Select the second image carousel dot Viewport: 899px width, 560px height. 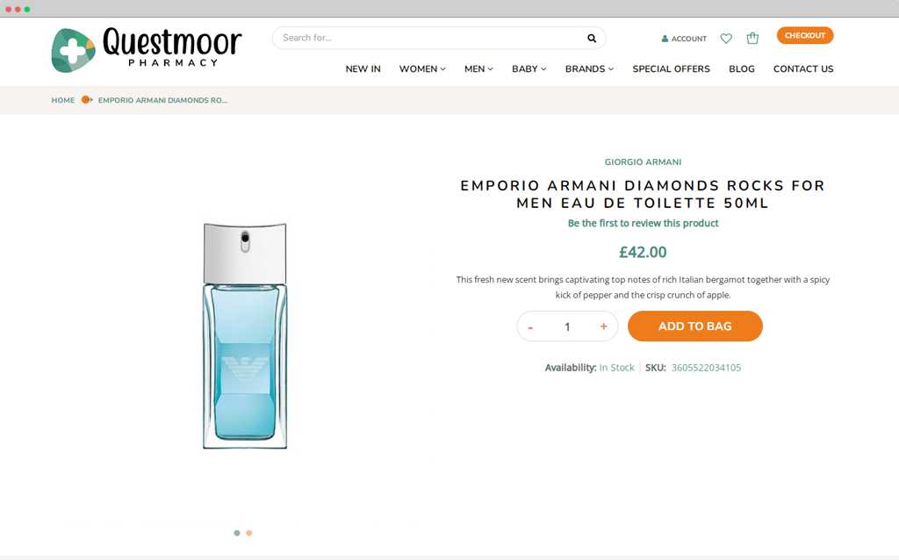tap(248, 533)
